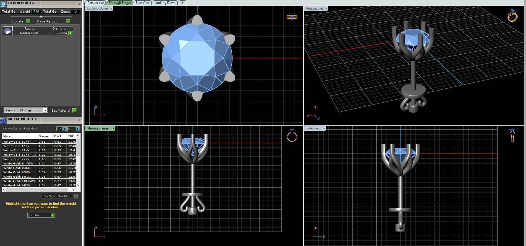Image resolution: width=526 pixels, height=246 pixels.
Task: Sort by the Grams column header
Action: (45, 136)
